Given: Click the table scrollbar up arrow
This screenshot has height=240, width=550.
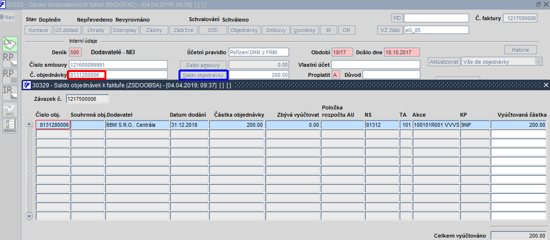Looking at the screenshot, I should (29, 124).
